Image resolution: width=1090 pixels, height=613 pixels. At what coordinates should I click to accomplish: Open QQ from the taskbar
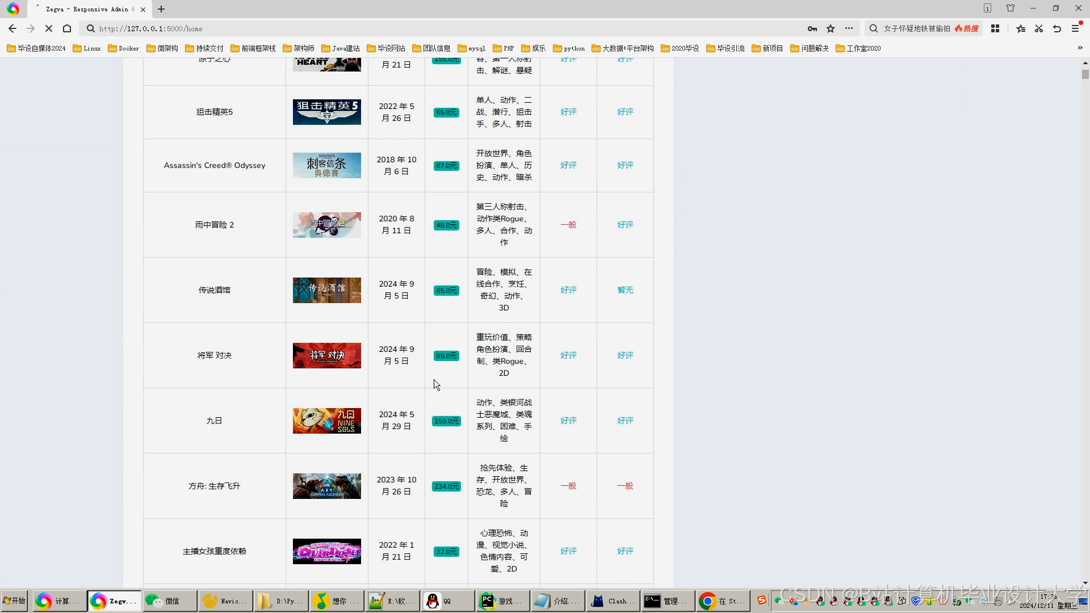(x=447, y=601)
